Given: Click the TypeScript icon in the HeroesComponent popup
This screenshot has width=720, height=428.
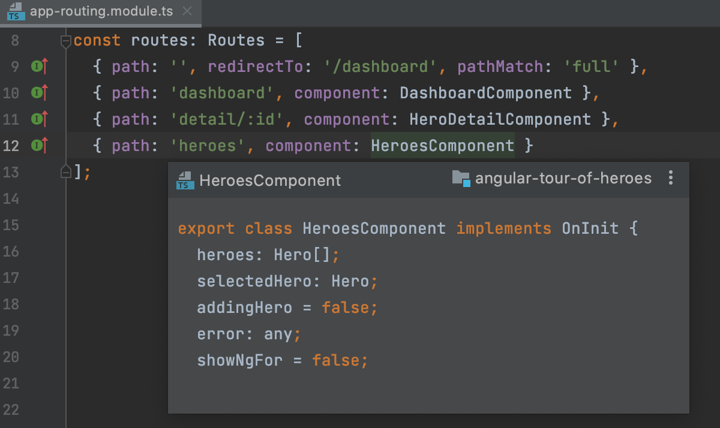Looking at the screenshot, I should tap(185, 178).
